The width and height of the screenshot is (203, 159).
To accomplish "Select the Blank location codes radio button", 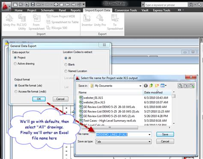I will tap(66, 65).
